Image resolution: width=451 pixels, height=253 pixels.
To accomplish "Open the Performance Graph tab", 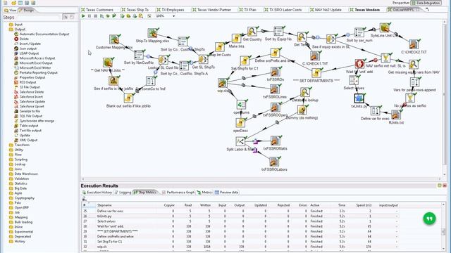I will click(178, 192).
